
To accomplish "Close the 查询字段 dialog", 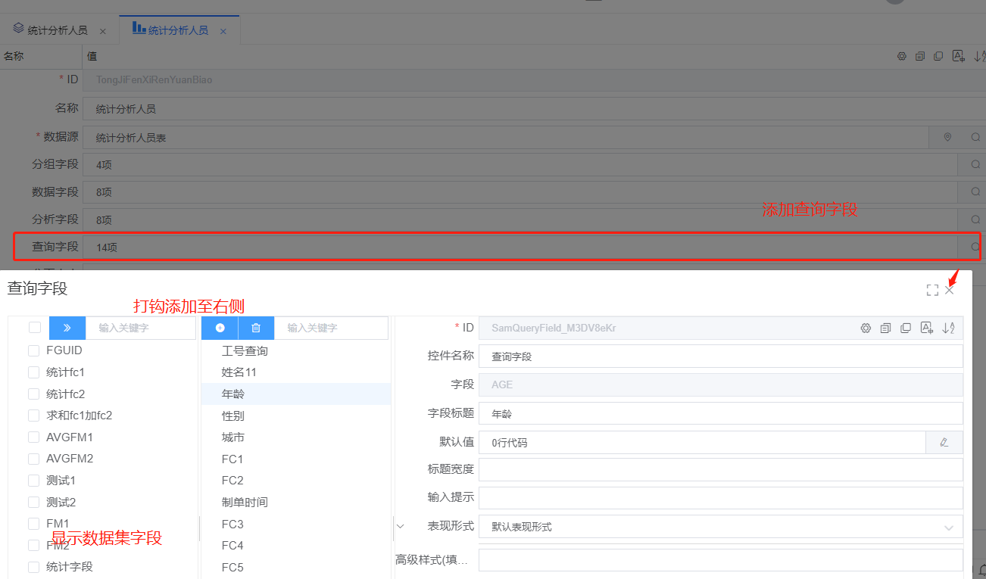I will click(949, 290).
